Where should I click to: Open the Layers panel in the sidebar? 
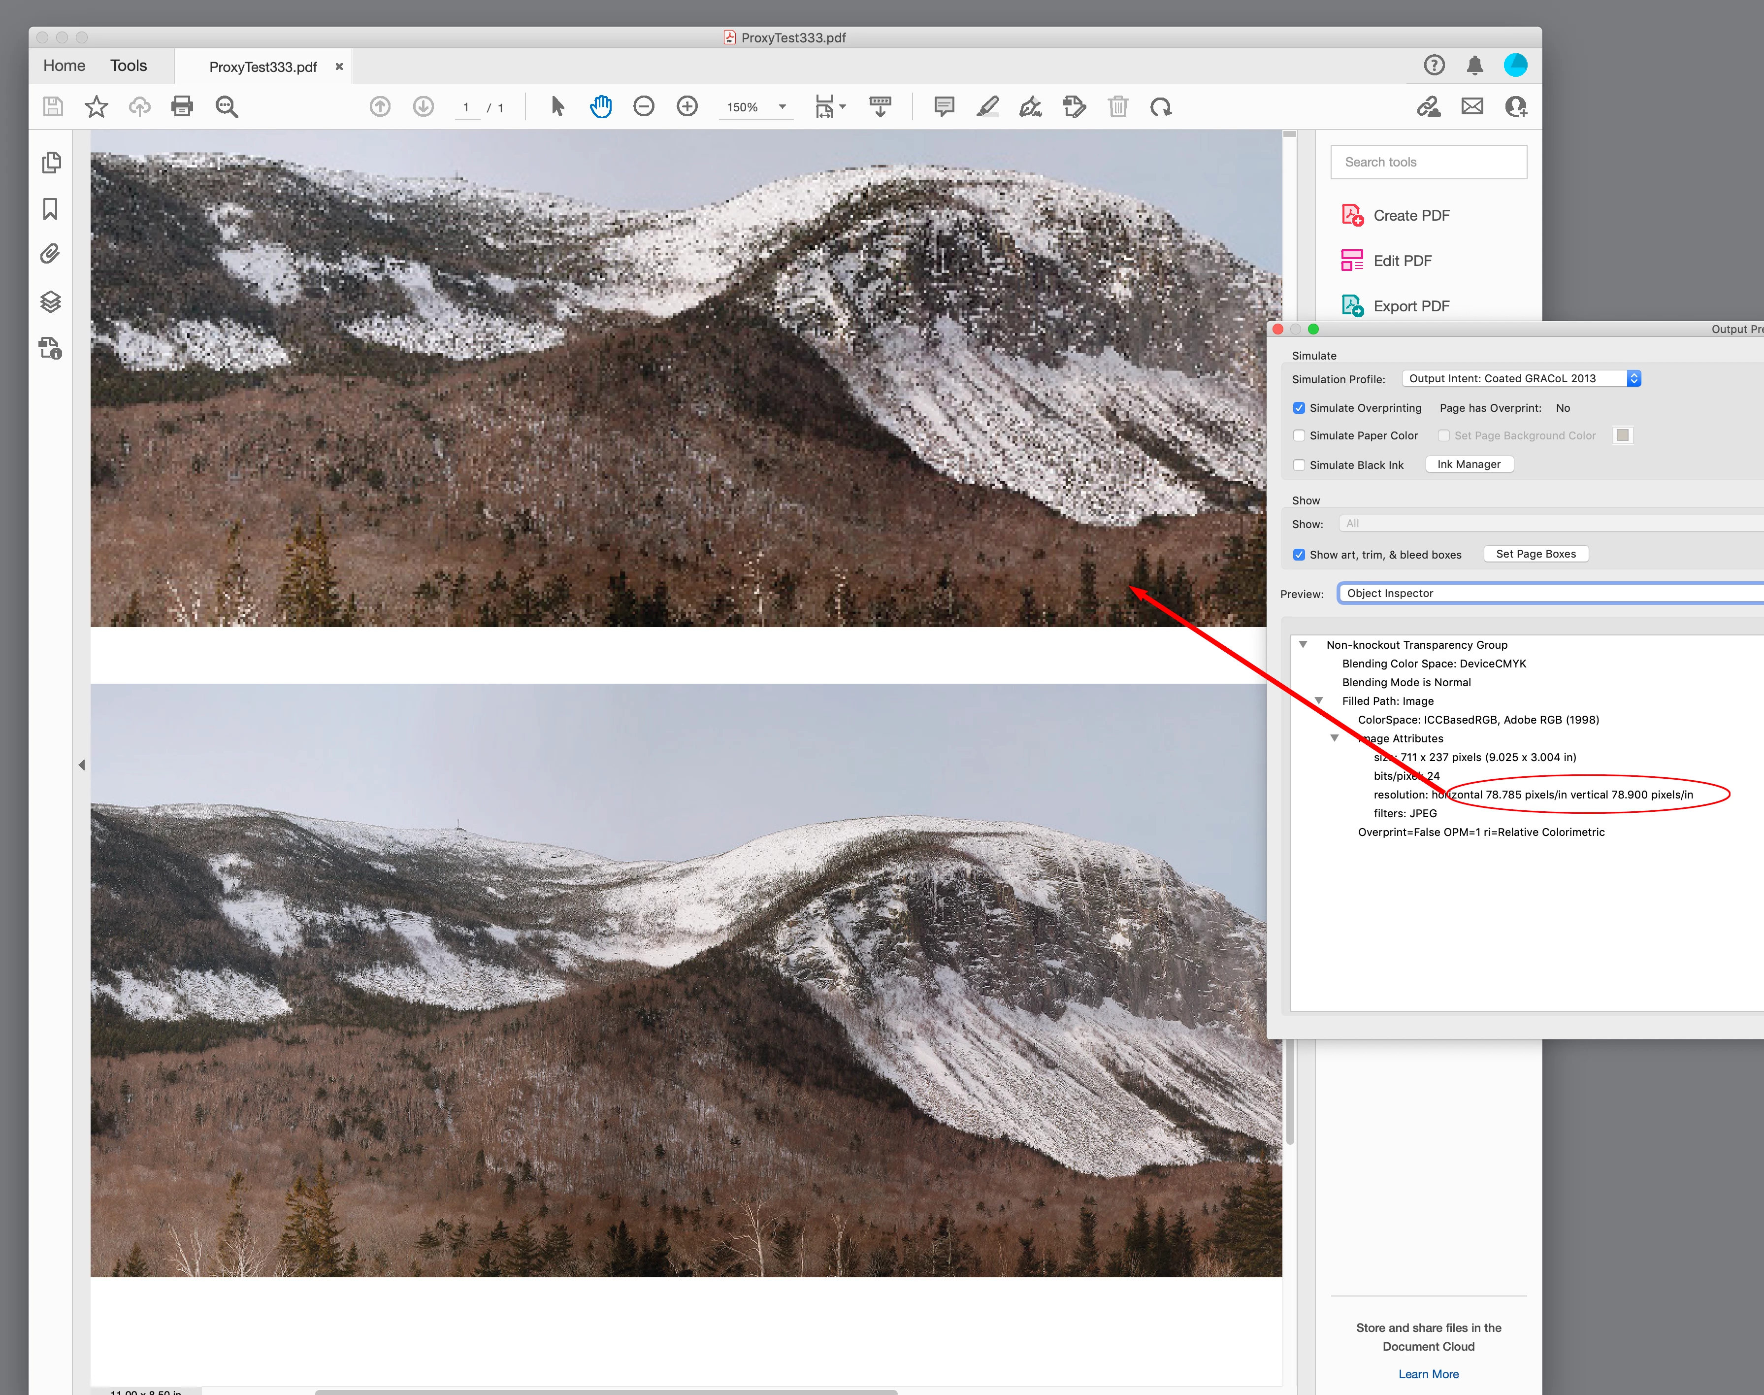(51, 301)
